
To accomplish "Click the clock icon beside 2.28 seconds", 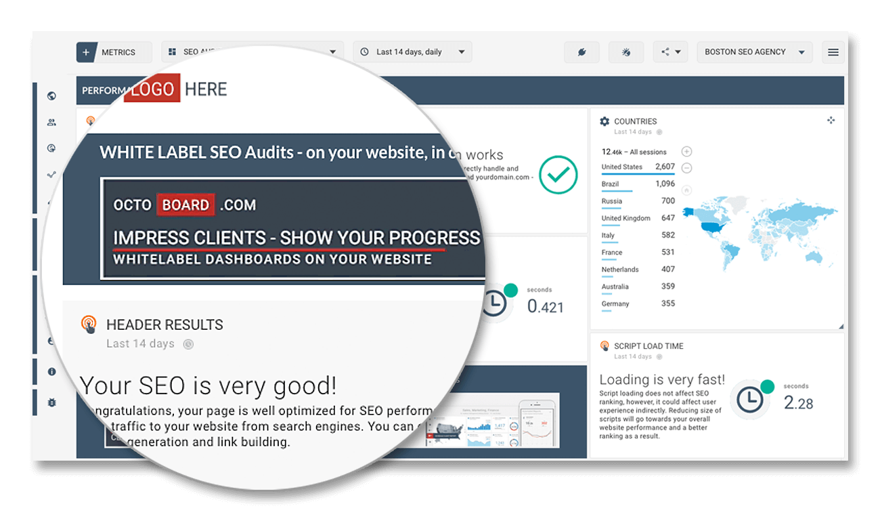I will (749, 400).
